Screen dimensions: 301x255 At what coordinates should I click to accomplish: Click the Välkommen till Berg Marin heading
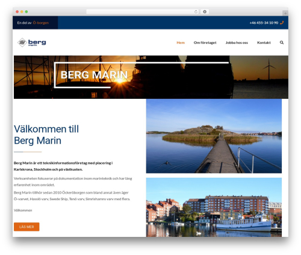click(46, 134)
